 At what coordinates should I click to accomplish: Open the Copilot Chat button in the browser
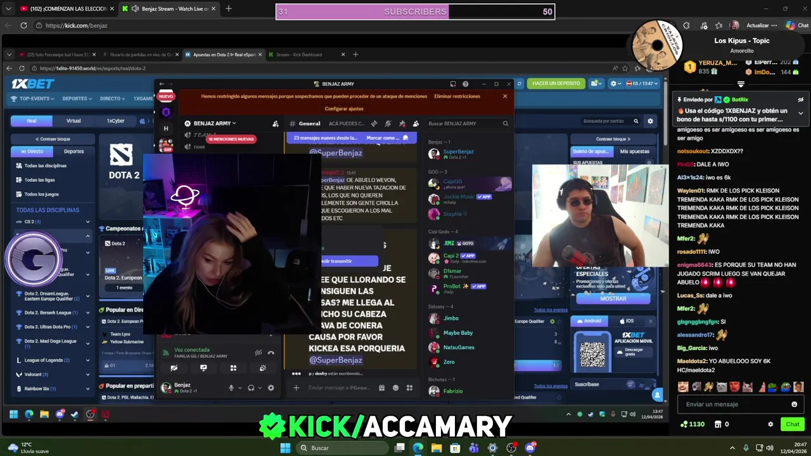pos(797,25)
